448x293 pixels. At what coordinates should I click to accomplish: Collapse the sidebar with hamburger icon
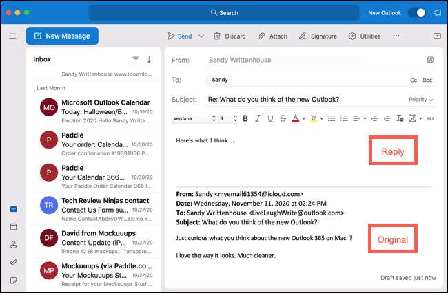coord(12,36)
